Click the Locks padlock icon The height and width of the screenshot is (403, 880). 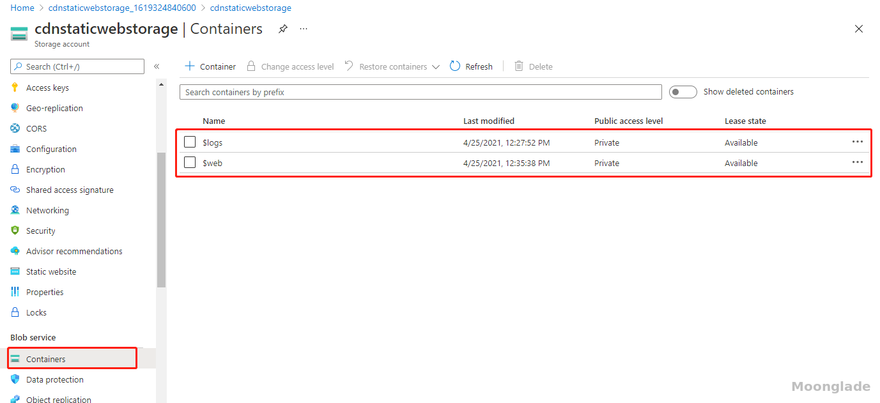15,312
